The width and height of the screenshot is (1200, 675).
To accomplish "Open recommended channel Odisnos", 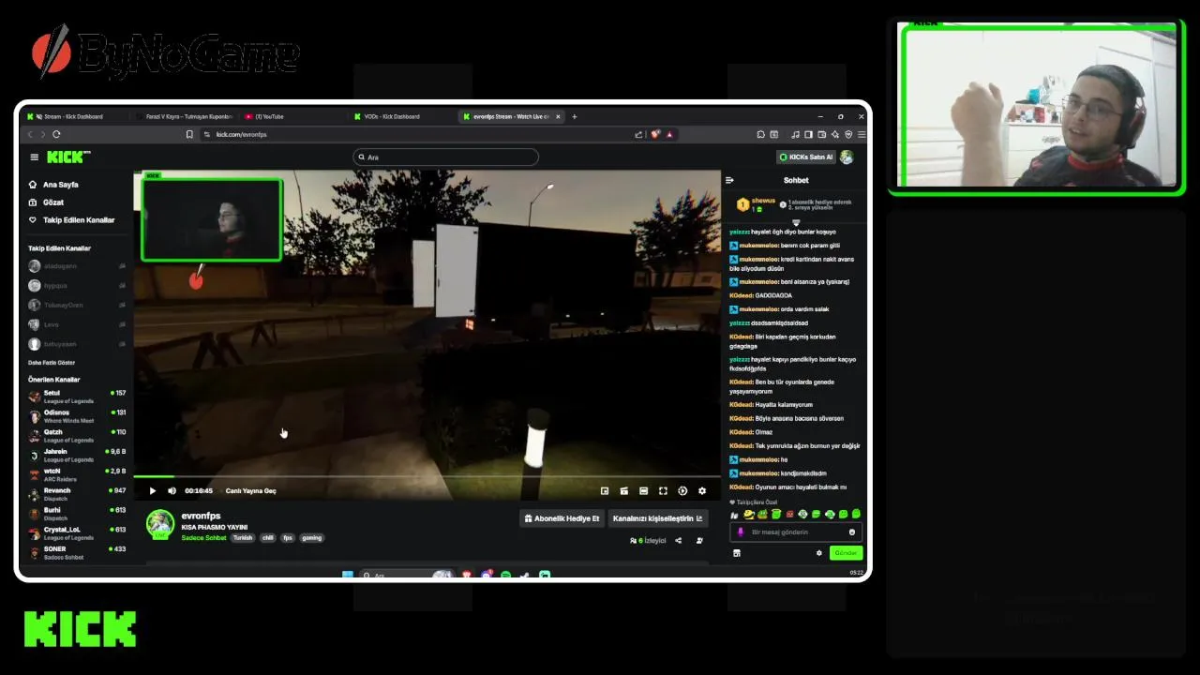I will pyautogui.click(x=77, y=416).
